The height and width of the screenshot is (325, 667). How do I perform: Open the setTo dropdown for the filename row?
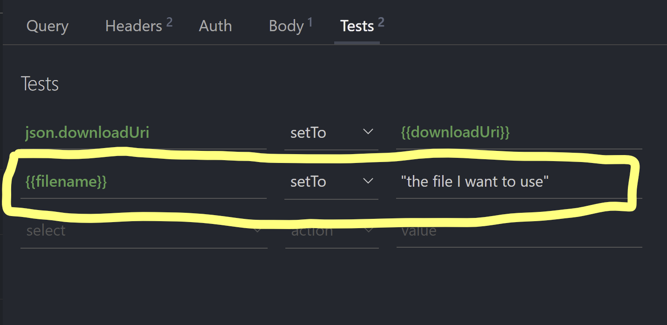[x=331, y=182]
